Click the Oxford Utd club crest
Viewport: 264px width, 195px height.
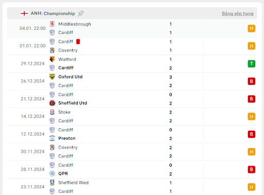click(52, 77)
